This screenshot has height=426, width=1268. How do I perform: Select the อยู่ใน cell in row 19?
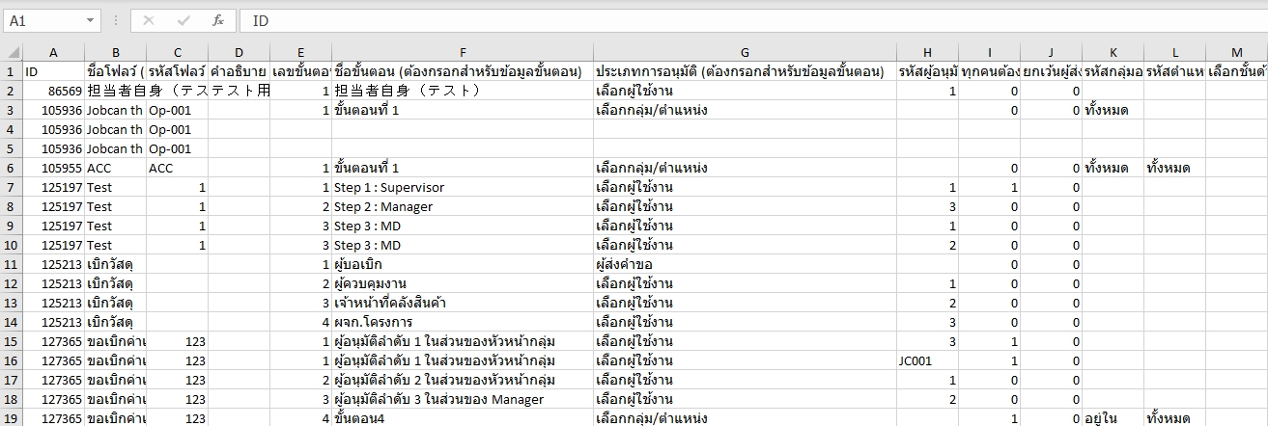(x=1113, y=418)
